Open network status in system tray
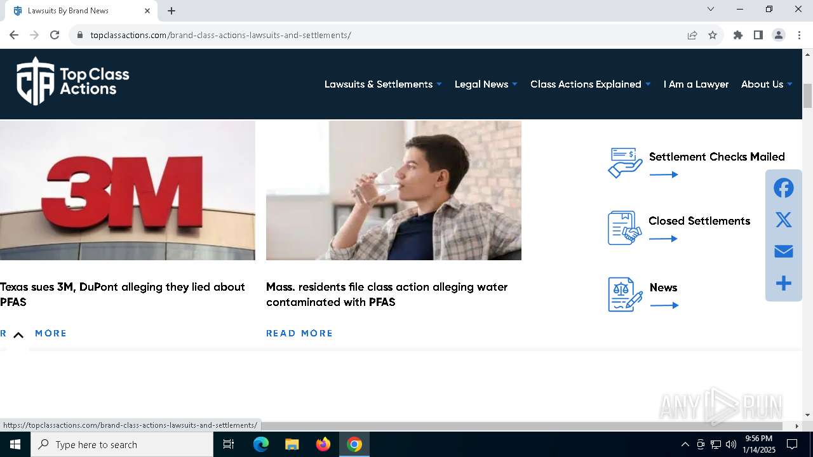The width and height of the screenshot is (813, 457). [x=716, y=444]
